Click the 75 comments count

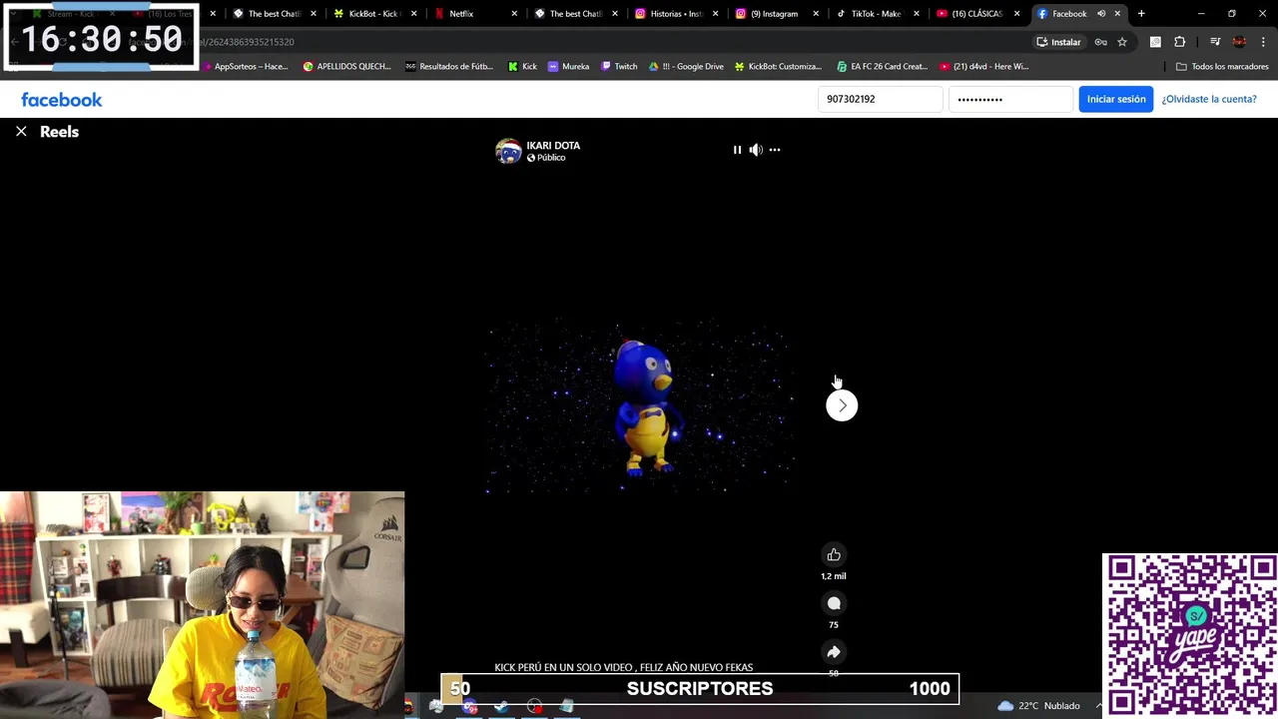[834, 625]
